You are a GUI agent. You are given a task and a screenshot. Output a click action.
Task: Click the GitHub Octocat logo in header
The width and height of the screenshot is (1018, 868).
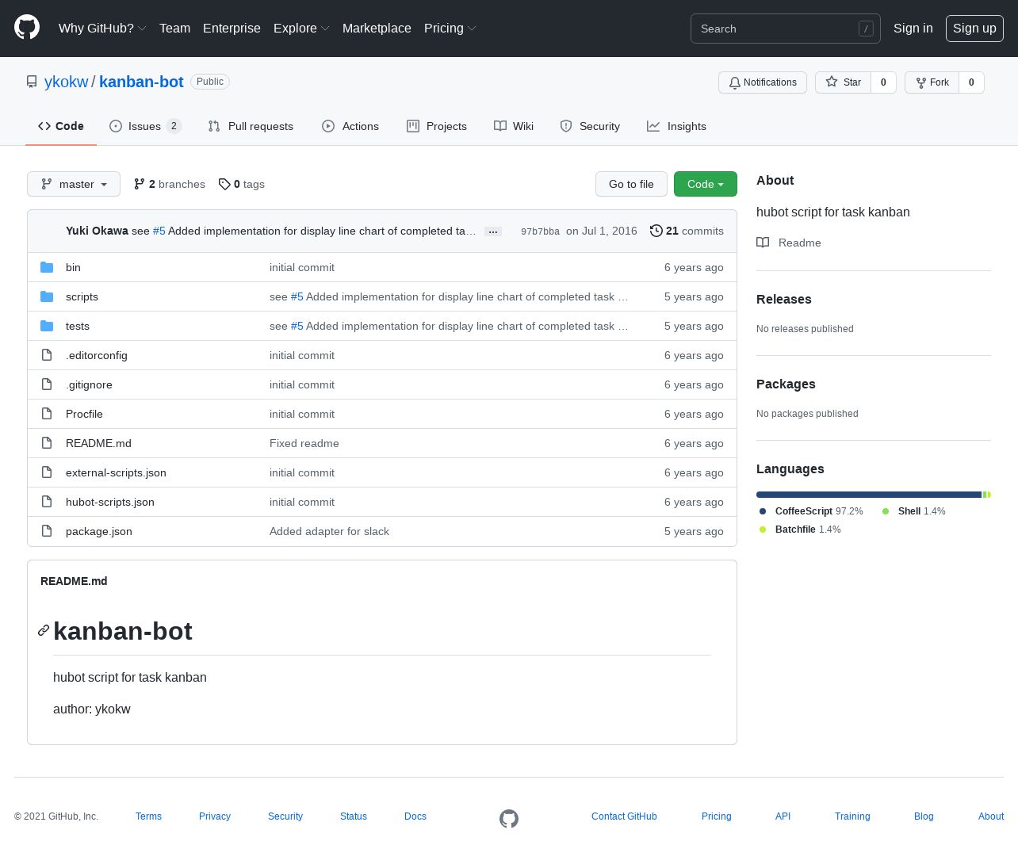(27, 28)
